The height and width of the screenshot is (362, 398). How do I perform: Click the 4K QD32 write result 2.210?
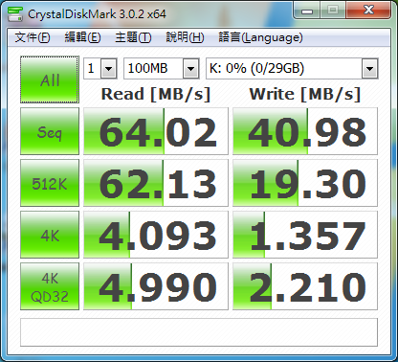point(305,286)
